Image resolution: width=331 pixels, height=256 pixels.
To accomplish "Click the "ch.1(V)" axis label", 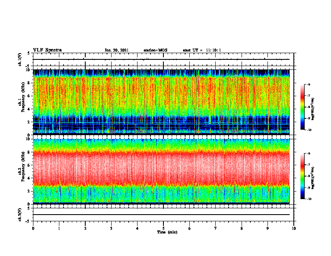I will pyautogui.click(x=20, y=59).
